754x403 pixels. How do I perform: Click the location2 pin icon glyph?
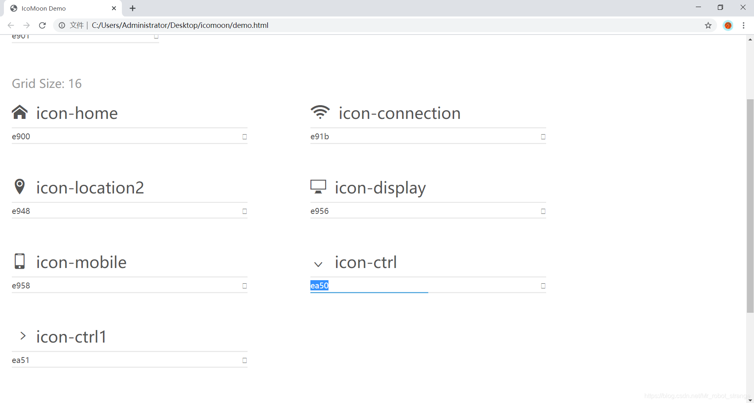(x=20, y=187)
